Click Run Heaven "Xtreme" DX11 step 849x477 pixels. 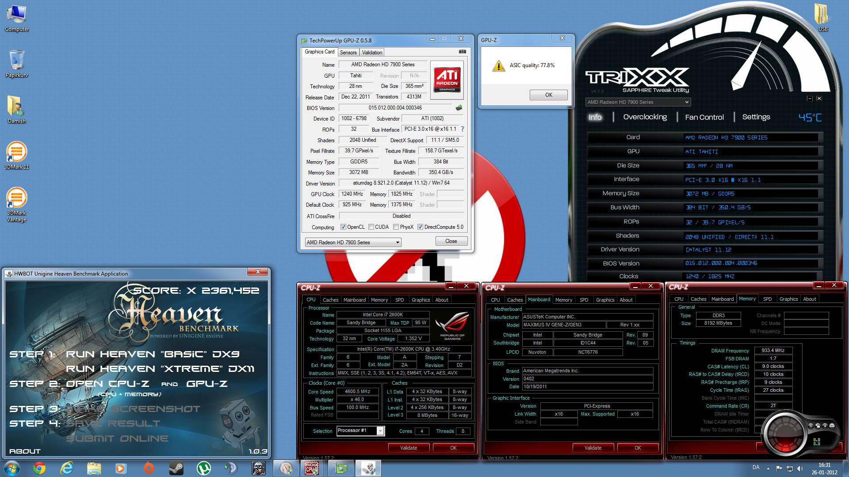point(160,368)
